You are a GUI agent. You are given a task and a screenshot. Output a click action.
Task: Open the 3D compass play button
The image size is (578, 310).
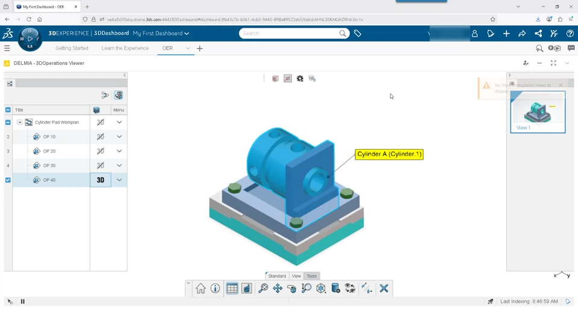30,38
